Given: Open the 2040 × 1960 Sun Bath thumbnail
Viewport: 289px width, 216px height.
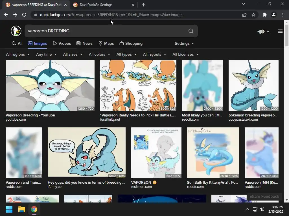Looking at the screenshot, I should coord(213,153).
